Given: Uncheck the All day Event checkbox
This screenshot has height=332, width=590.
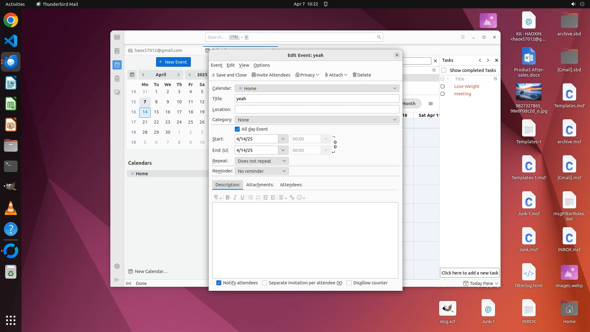Looking at the screenshot, I should coord(237,129).
